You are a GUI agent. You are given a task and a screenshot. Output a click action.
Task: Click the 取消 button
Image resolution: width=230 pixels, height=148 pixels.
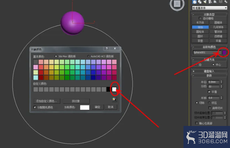tap(111, 107)
